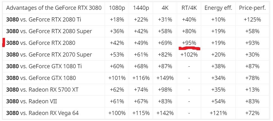
Task: Select the 3080 vs. GeForce GTX 1080 Ti label
Action: (x=44, y=66)
